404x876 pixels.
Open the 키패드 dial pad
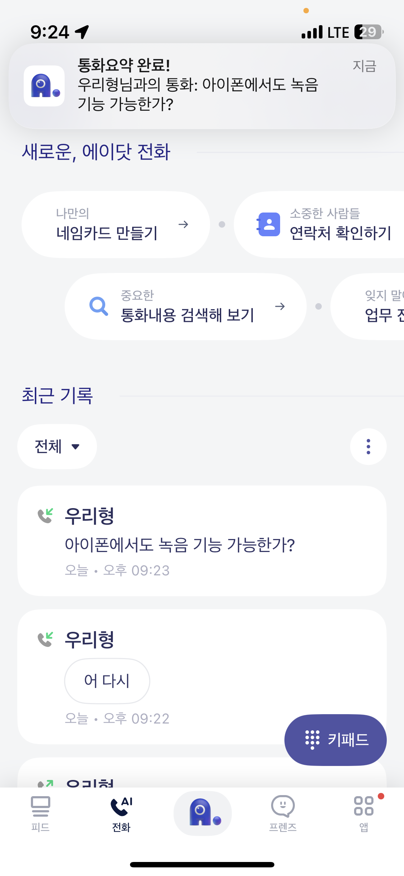point(335,740)
